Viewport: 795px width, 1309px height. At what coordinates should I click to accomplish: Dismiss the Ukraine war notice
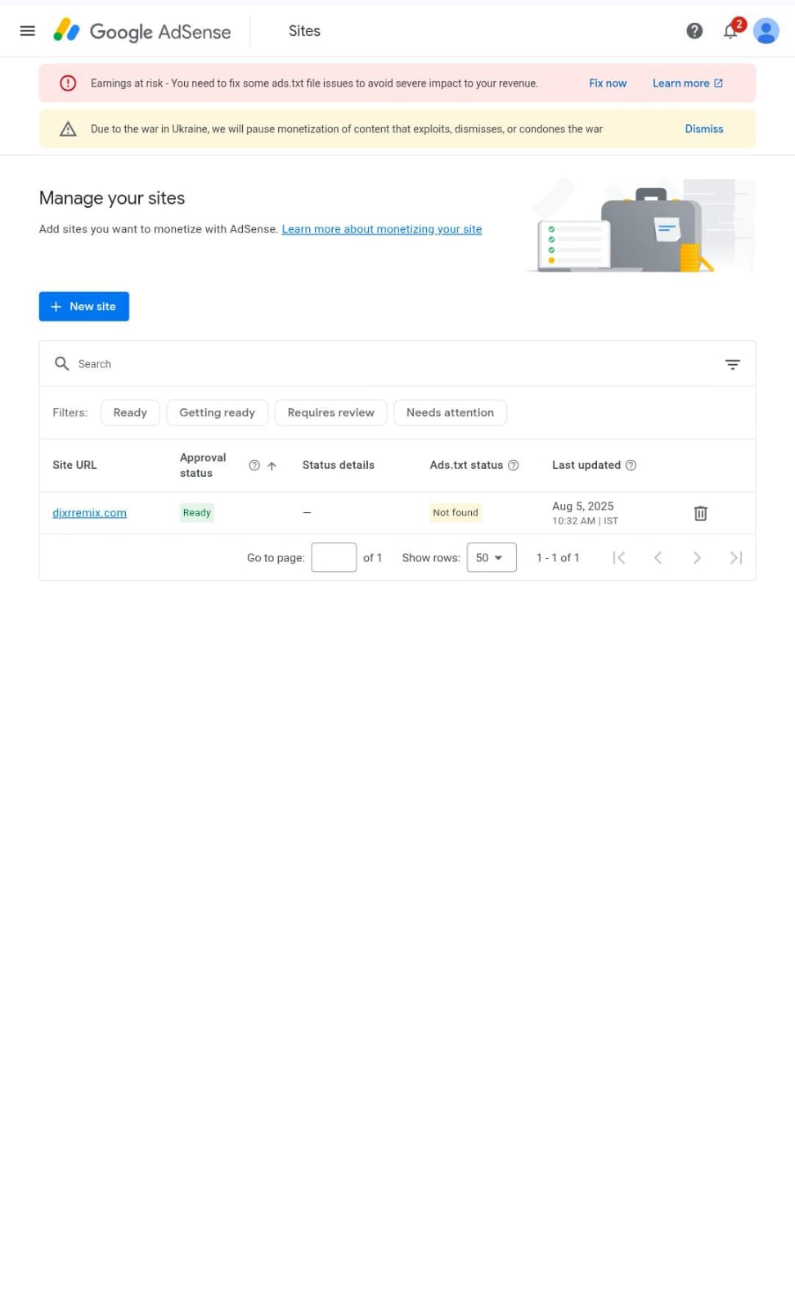pyautogui.click(x=704, y=129)
